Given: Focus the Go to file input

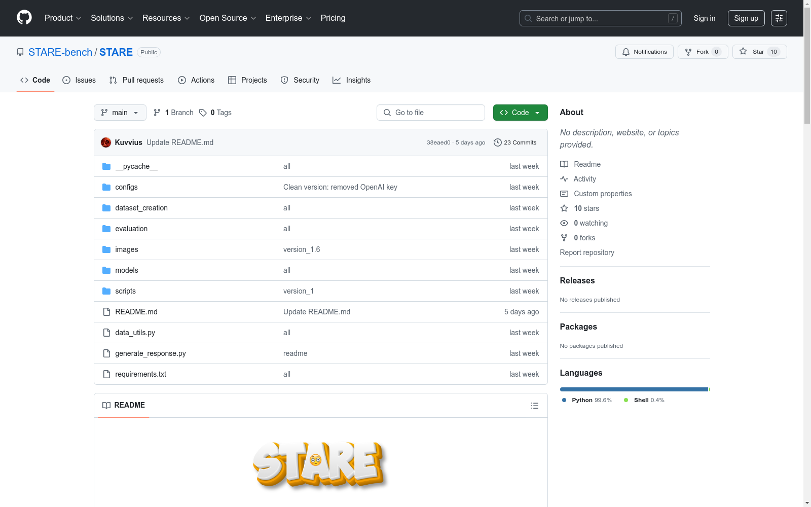Looking at the screenshot, I should pyautogui.click(x=431, y=113).
